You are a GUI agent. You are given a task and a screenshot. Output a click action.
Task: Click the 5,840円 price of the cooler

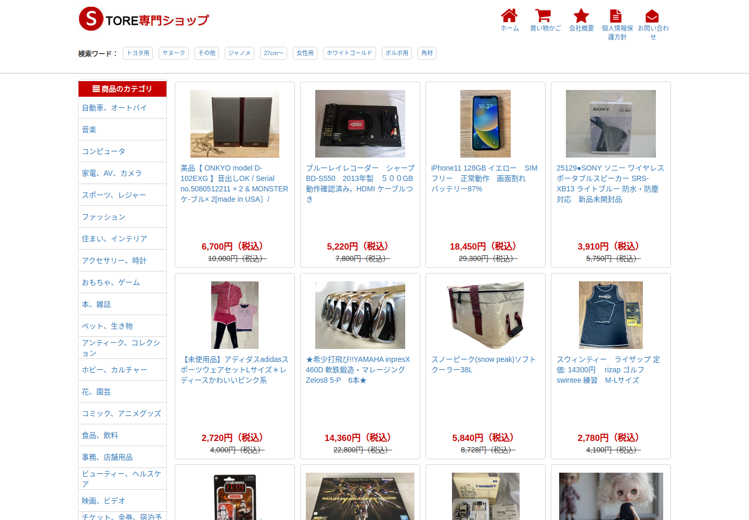click(485, 438)
